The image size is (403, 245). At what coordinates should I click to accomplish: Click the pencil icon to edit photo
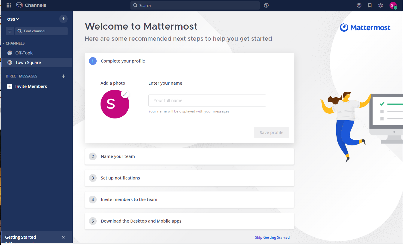click(125, 94)
